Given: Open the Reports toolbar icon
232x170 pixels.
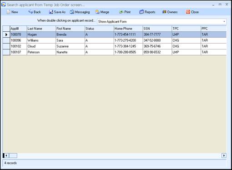Looking at the screenshot, I should (141, 12).
